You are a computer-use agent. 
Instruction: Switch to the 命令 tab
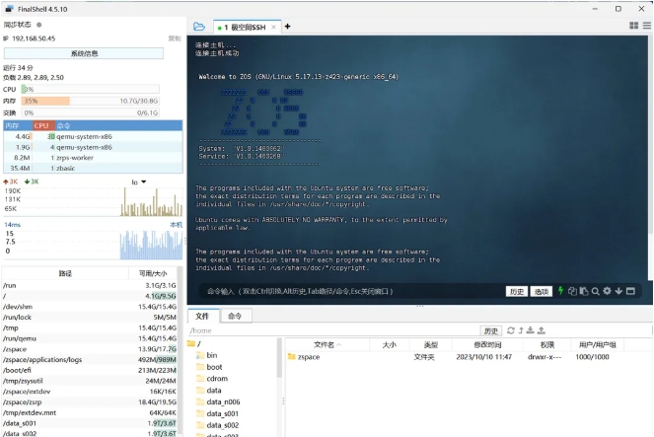point(235,316)
